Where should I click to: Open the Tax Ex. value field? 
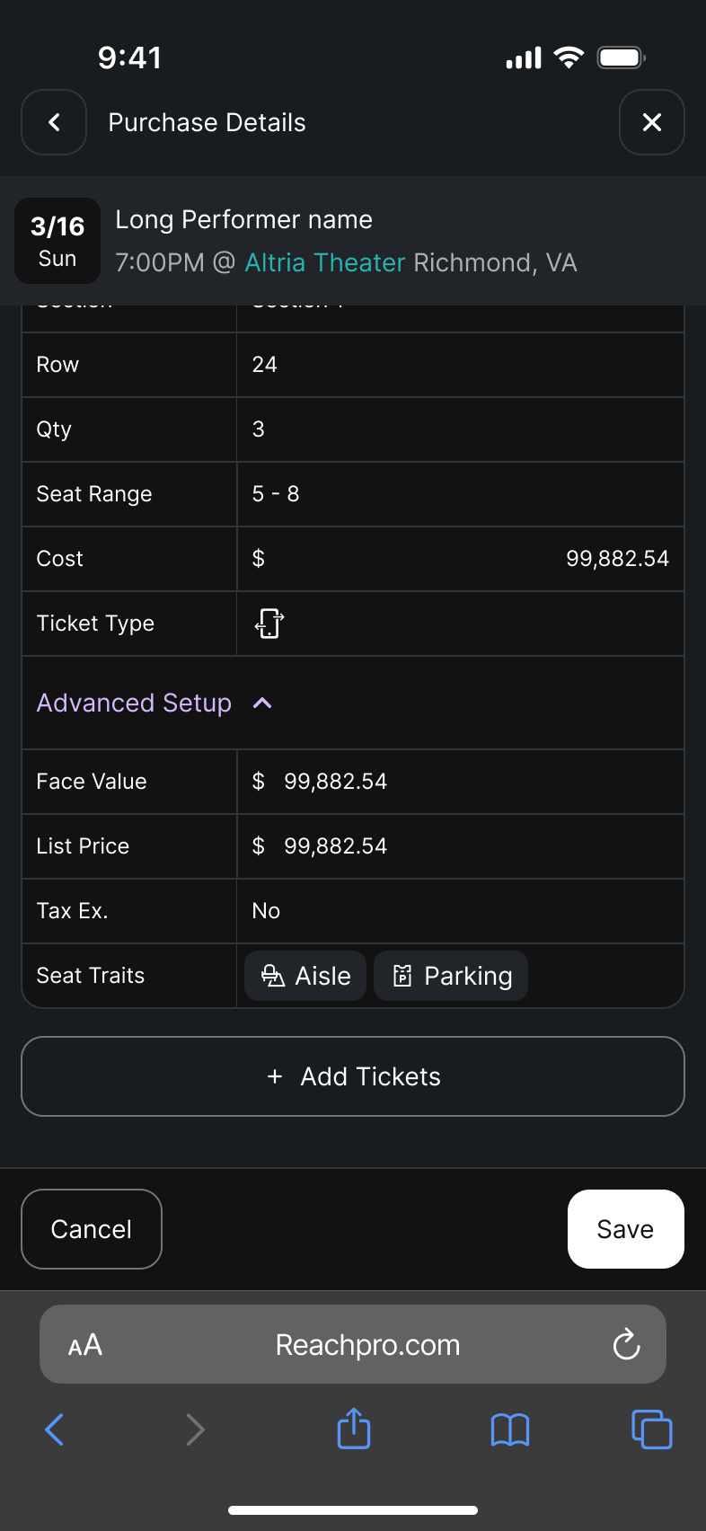[x=460, y=911]
